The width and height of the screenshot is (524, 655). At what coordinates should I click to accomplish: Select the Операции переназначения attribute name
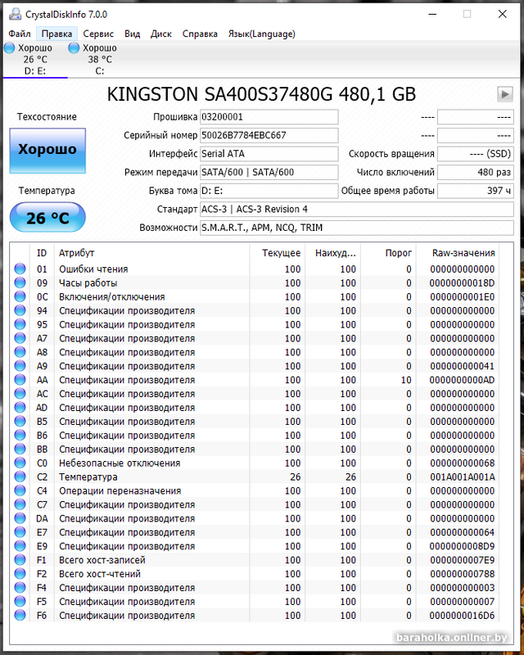coord(120,490)
